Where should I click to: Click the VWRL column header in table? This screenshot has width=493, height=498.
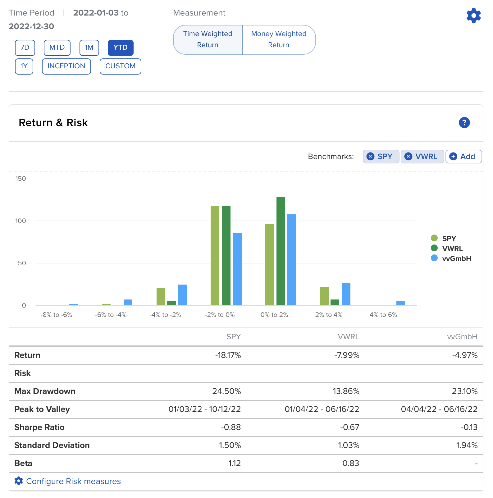(349, 337)
